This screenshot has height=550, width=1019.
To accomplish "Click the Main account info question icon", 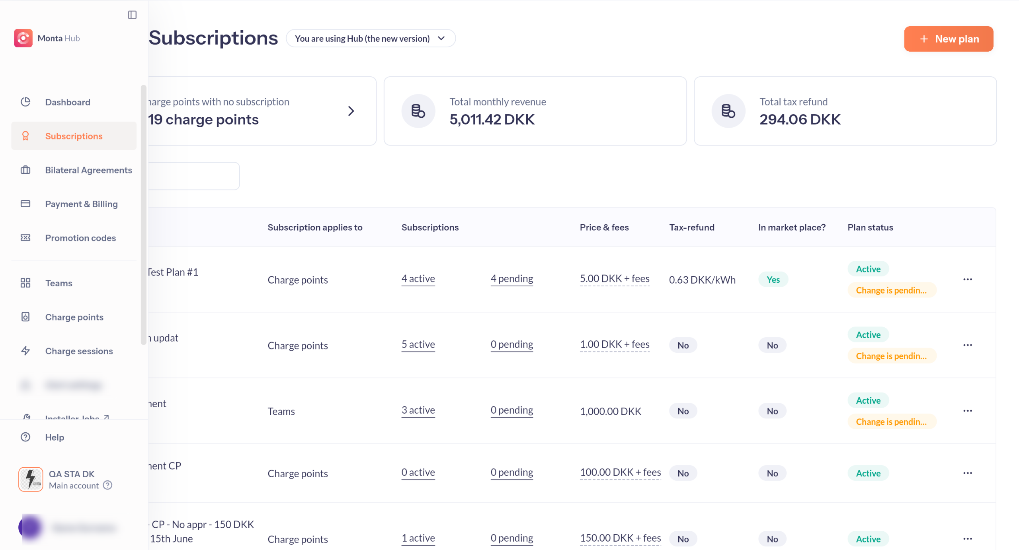I will (x=107, y=485).
